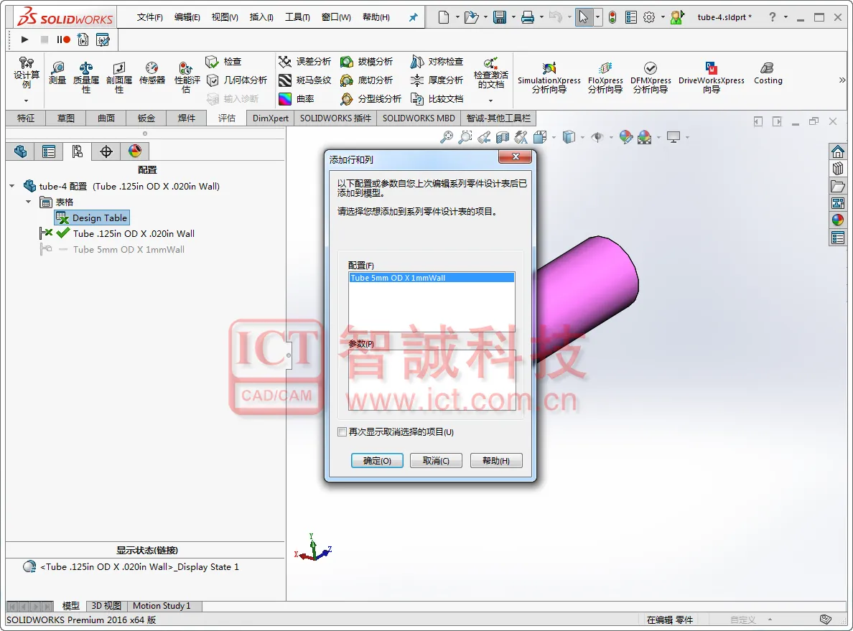Open Thickness Analysis (厚度分析)
Screen dimensions: 853x631
click(x=437, y=80)
